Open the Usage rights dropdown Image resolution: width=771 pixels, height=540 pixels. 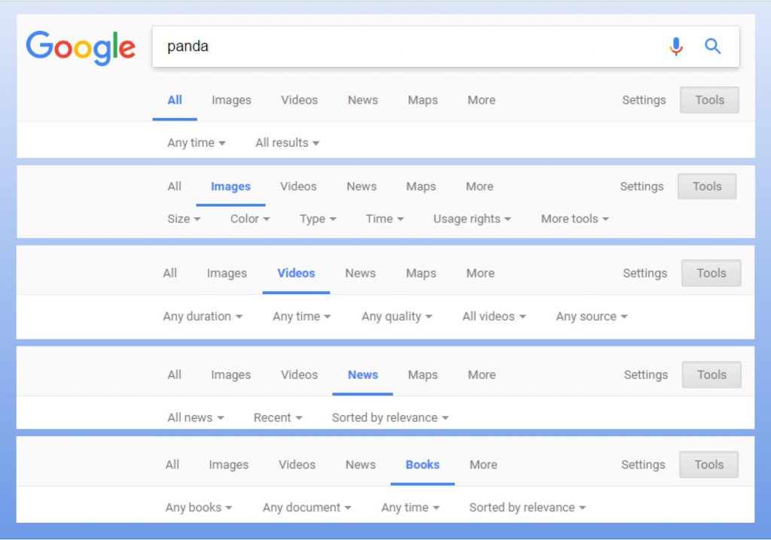click(x=472, y=219)
